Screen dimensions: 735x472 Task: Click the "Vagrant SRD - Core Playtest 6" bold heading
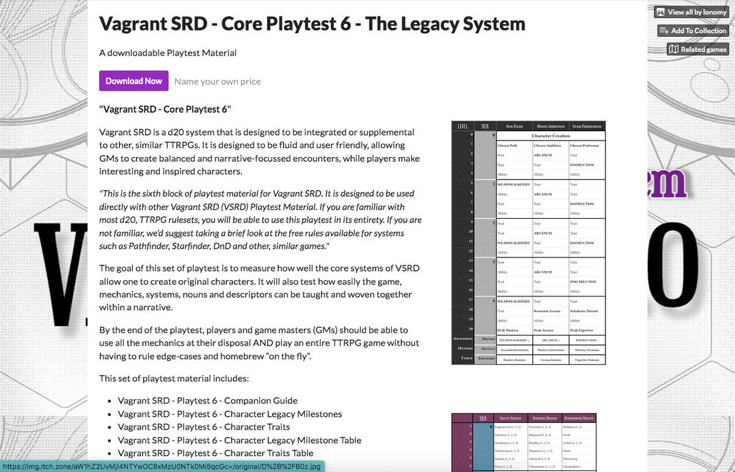pos(165,109)
